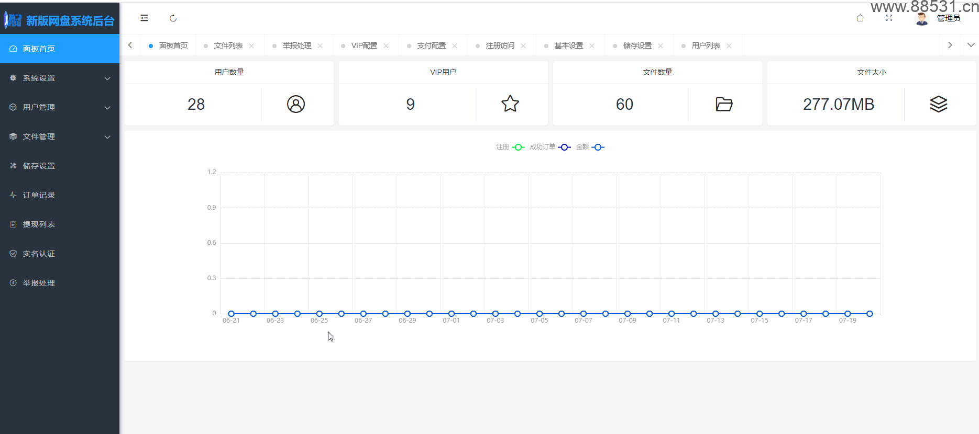
Task: Switch to the 用户列表 tab
Action: pyautogui.click(x=706, y=45)
